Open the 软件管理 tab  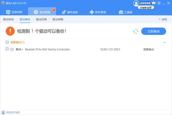coord(98,12)
